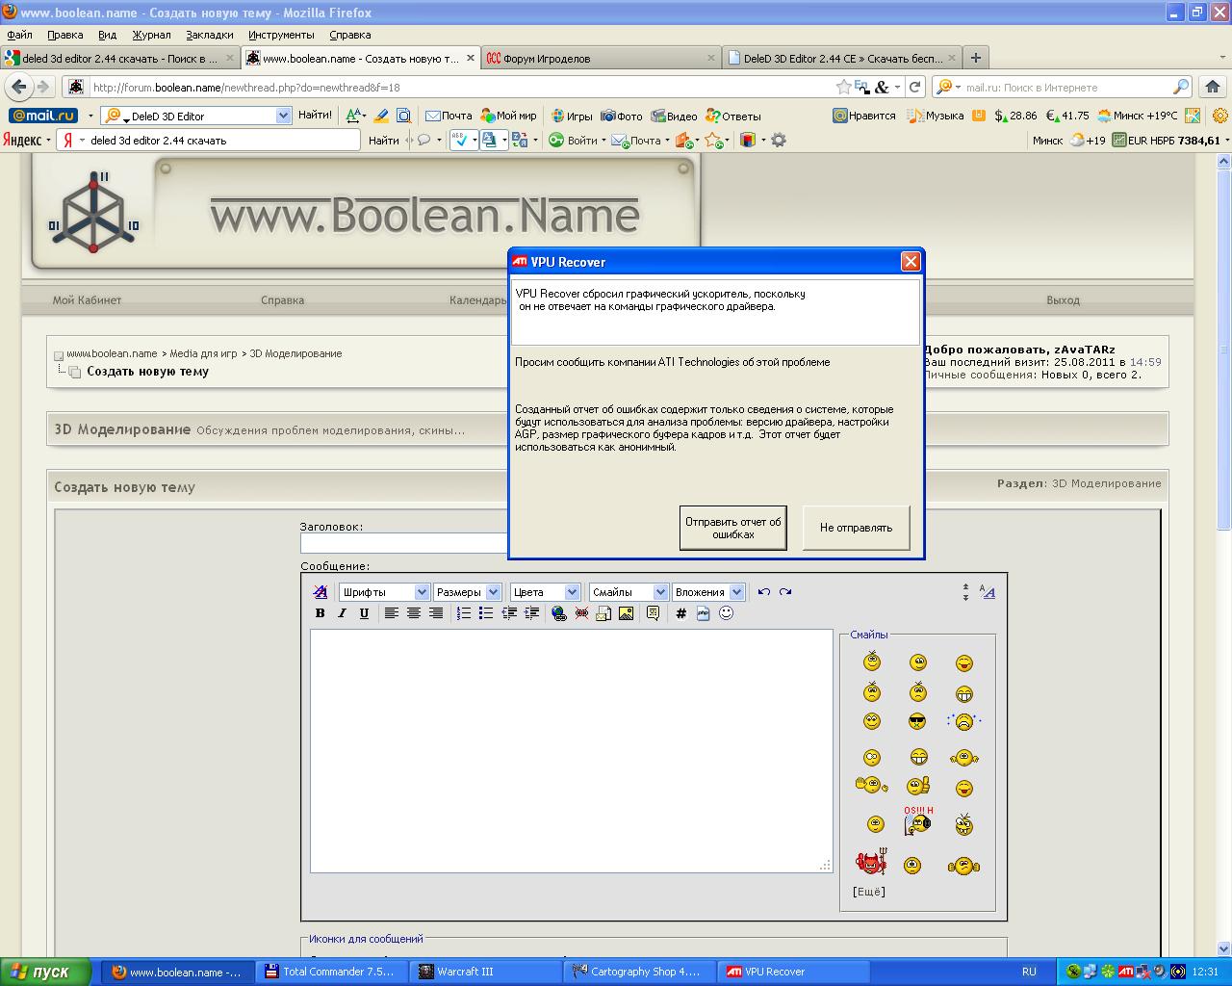The height and width of the screenshot is (986, 1232).
Task: Open the Закладки menu
Action: 210,35
